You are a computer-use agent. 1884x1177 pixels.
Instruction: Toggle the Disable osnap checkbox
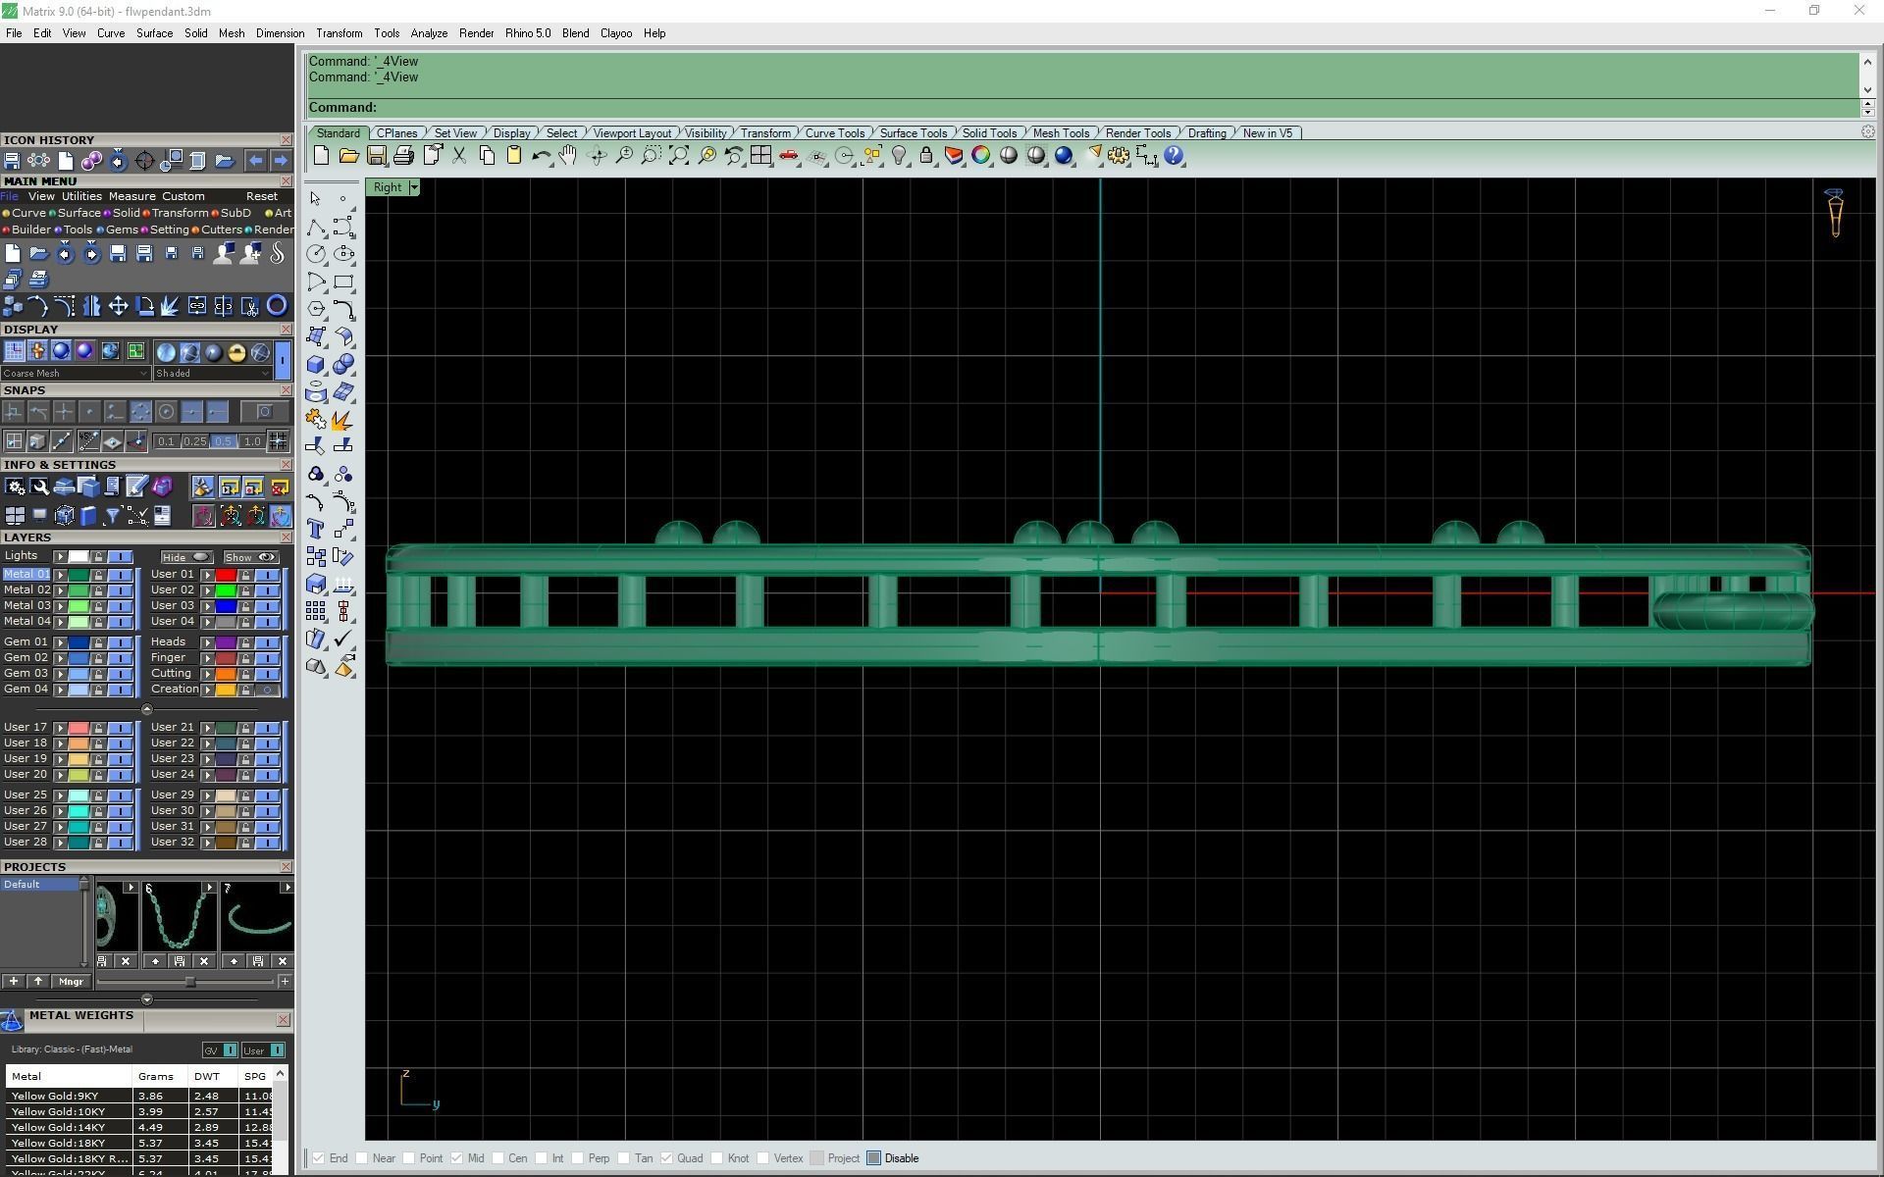pos(874,1158)
